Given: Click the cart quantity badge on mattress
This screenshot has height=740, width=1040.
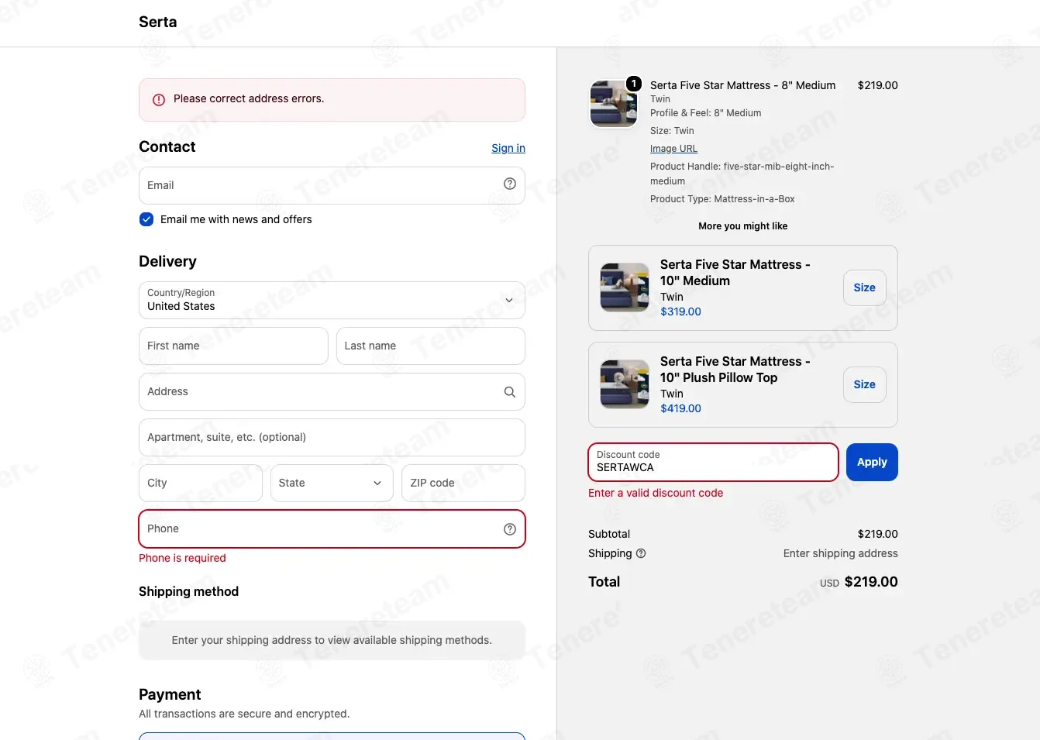Looking at the screenshot, I should [x=634, y=84].
